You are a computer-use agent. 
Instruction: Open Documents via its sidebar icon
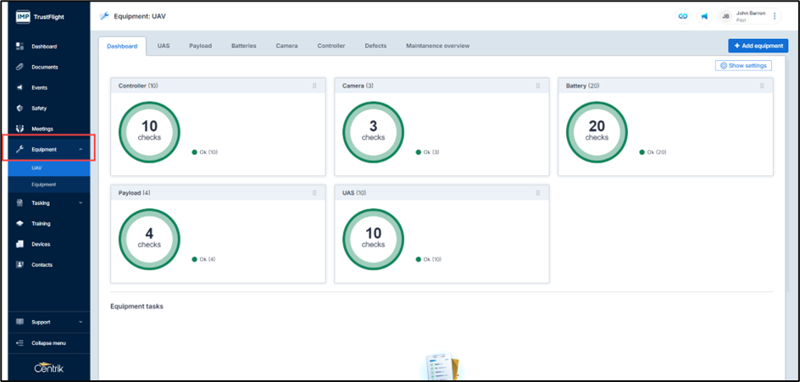[x=19, y=67]
